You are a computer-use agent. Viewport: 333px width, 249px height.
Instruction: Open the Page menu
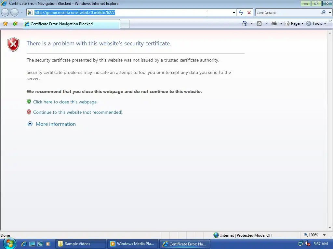294,23
